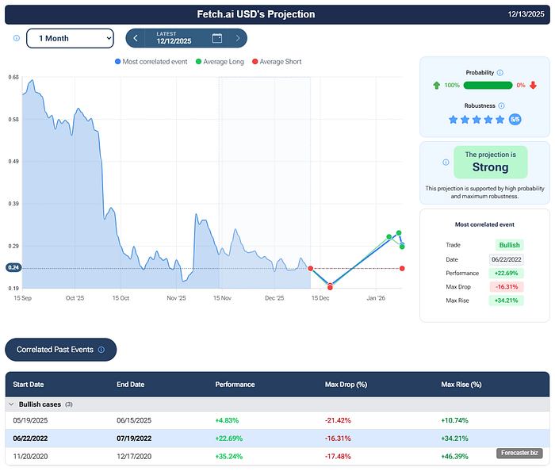Click the LATEST 12/12/2025 date field

pyautogui.click(x=174, y=38)
